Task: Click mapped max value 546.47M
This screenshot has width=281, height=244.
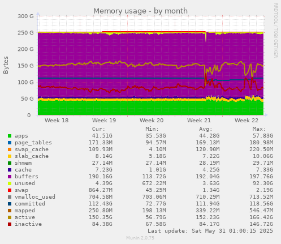Action: click(x=261, y=211)
